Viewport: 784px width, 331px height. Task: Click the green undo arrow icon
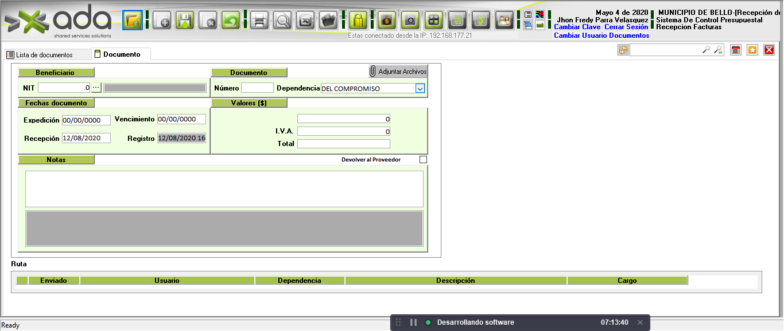[231, 21]
